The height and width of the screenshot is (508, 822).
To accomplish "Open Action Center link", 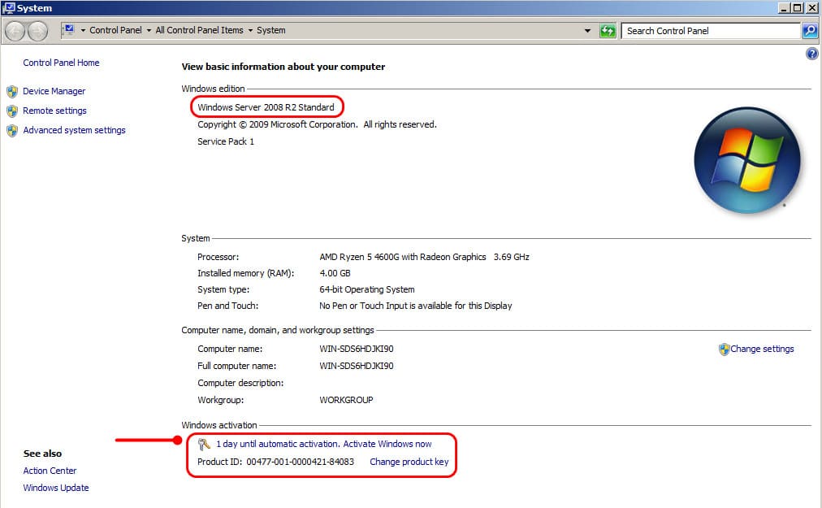I will tap(50, 471).
